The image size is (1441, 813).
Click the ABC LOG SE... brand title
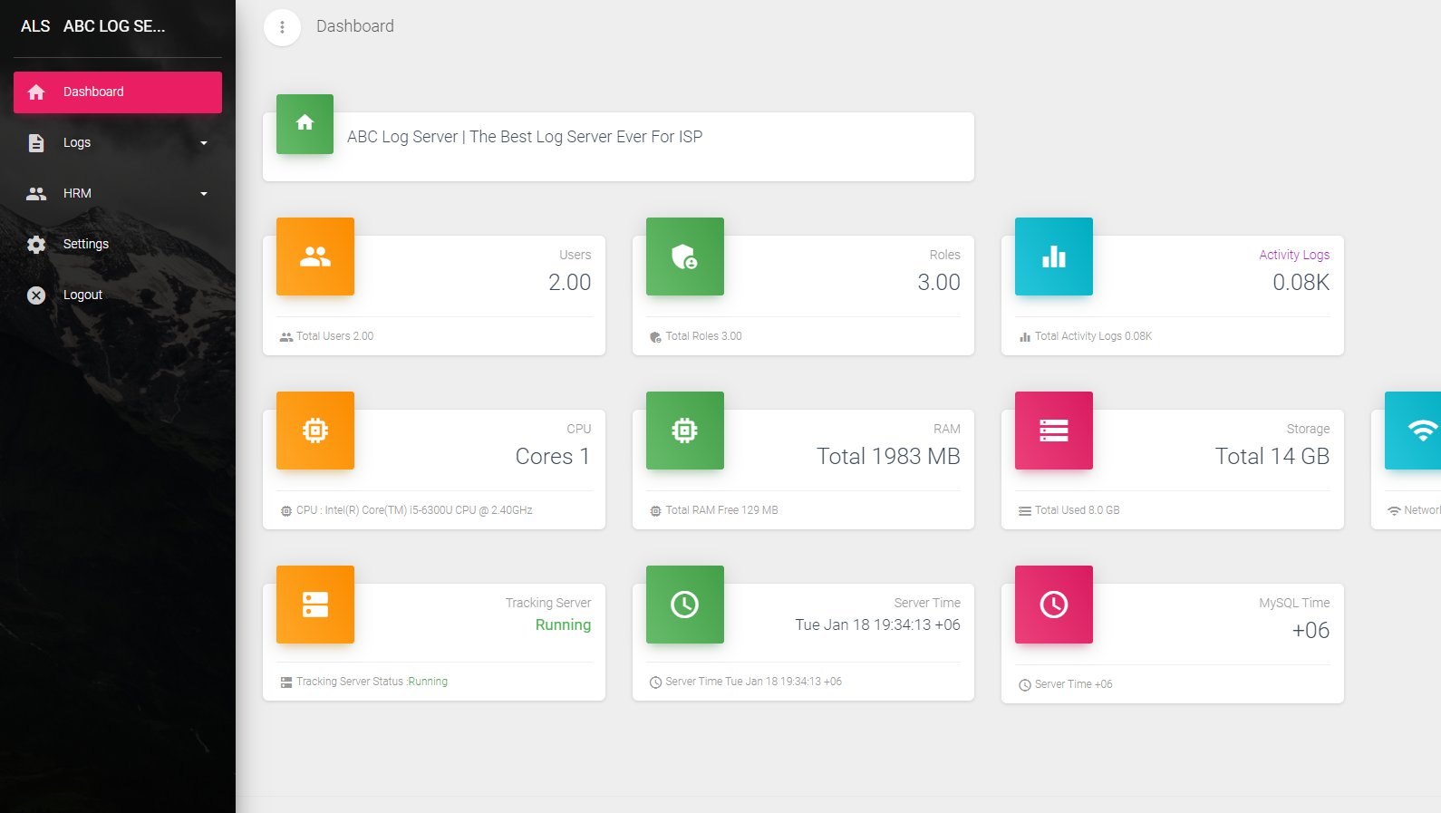(x=114, y=26)
